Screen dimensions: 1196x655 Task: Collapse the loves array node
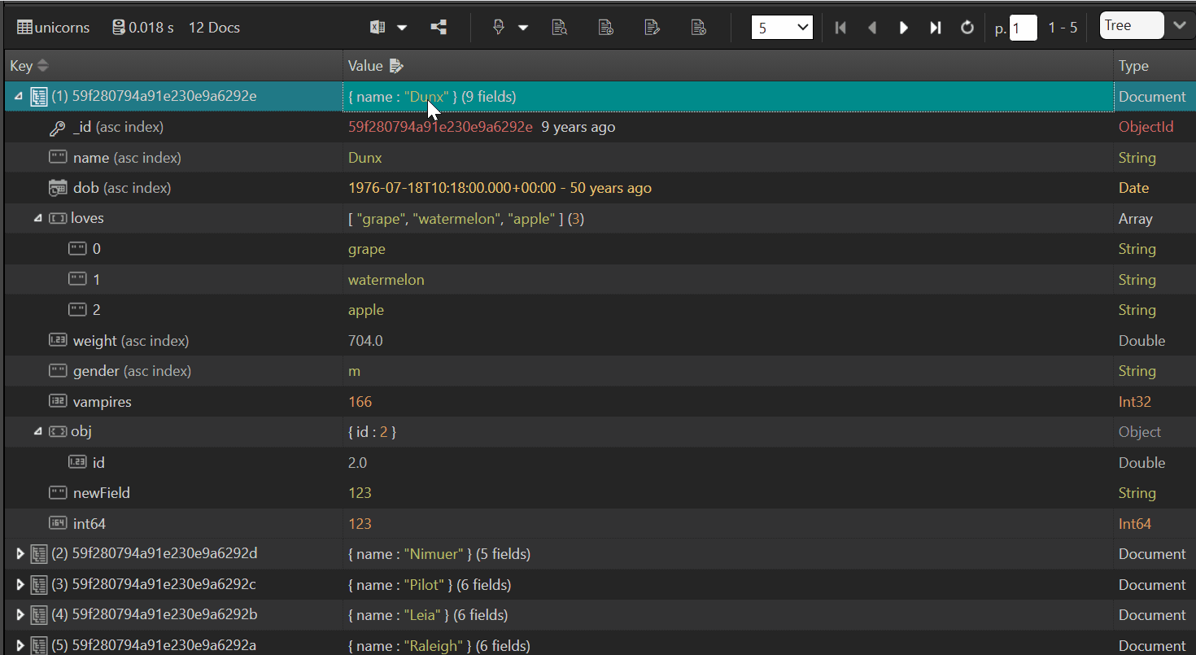[38, 219]
